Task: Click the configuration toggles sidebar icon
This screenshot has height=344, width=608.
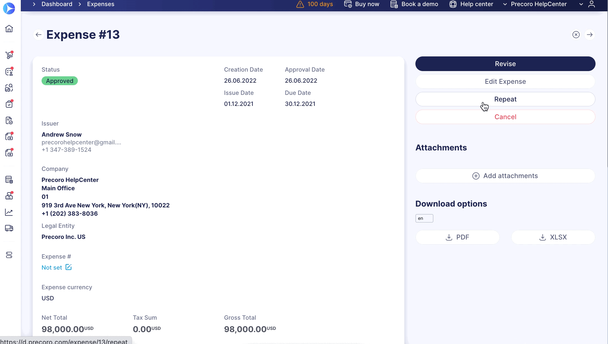Action: 9,255
